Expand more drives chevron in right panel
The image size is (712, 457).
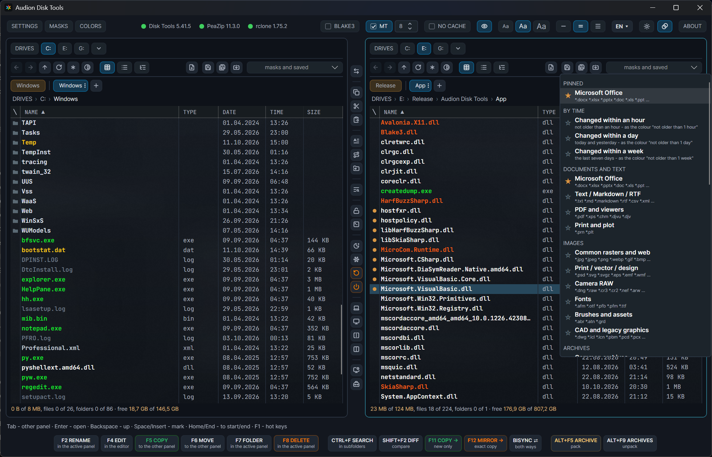coord(458,48)
